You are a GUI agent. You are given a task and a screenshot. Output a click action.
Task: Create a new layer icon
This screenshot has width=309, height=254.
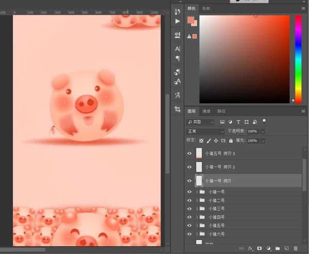click(x=286, y=248)
